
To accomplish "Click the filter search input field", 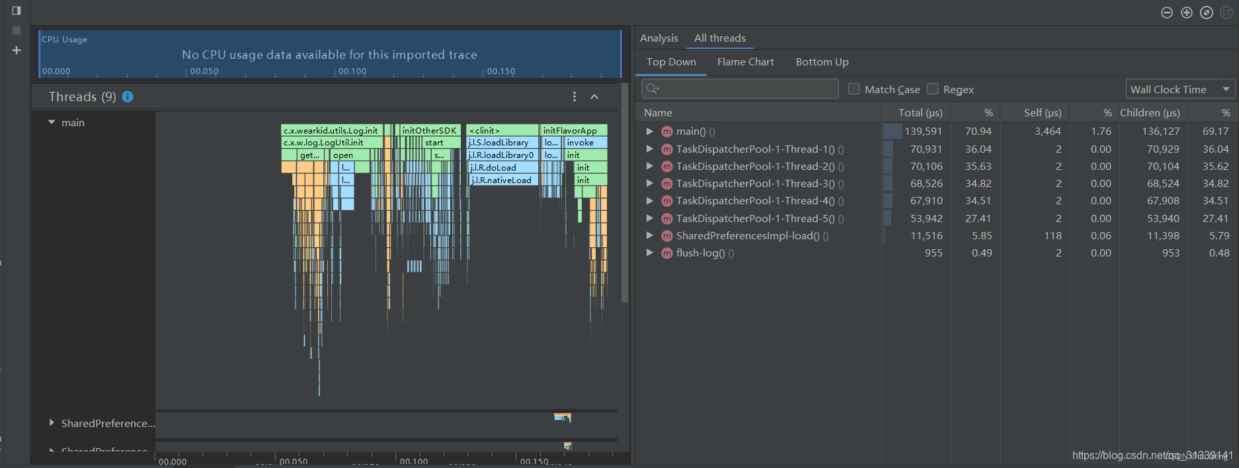I will 740,89.
